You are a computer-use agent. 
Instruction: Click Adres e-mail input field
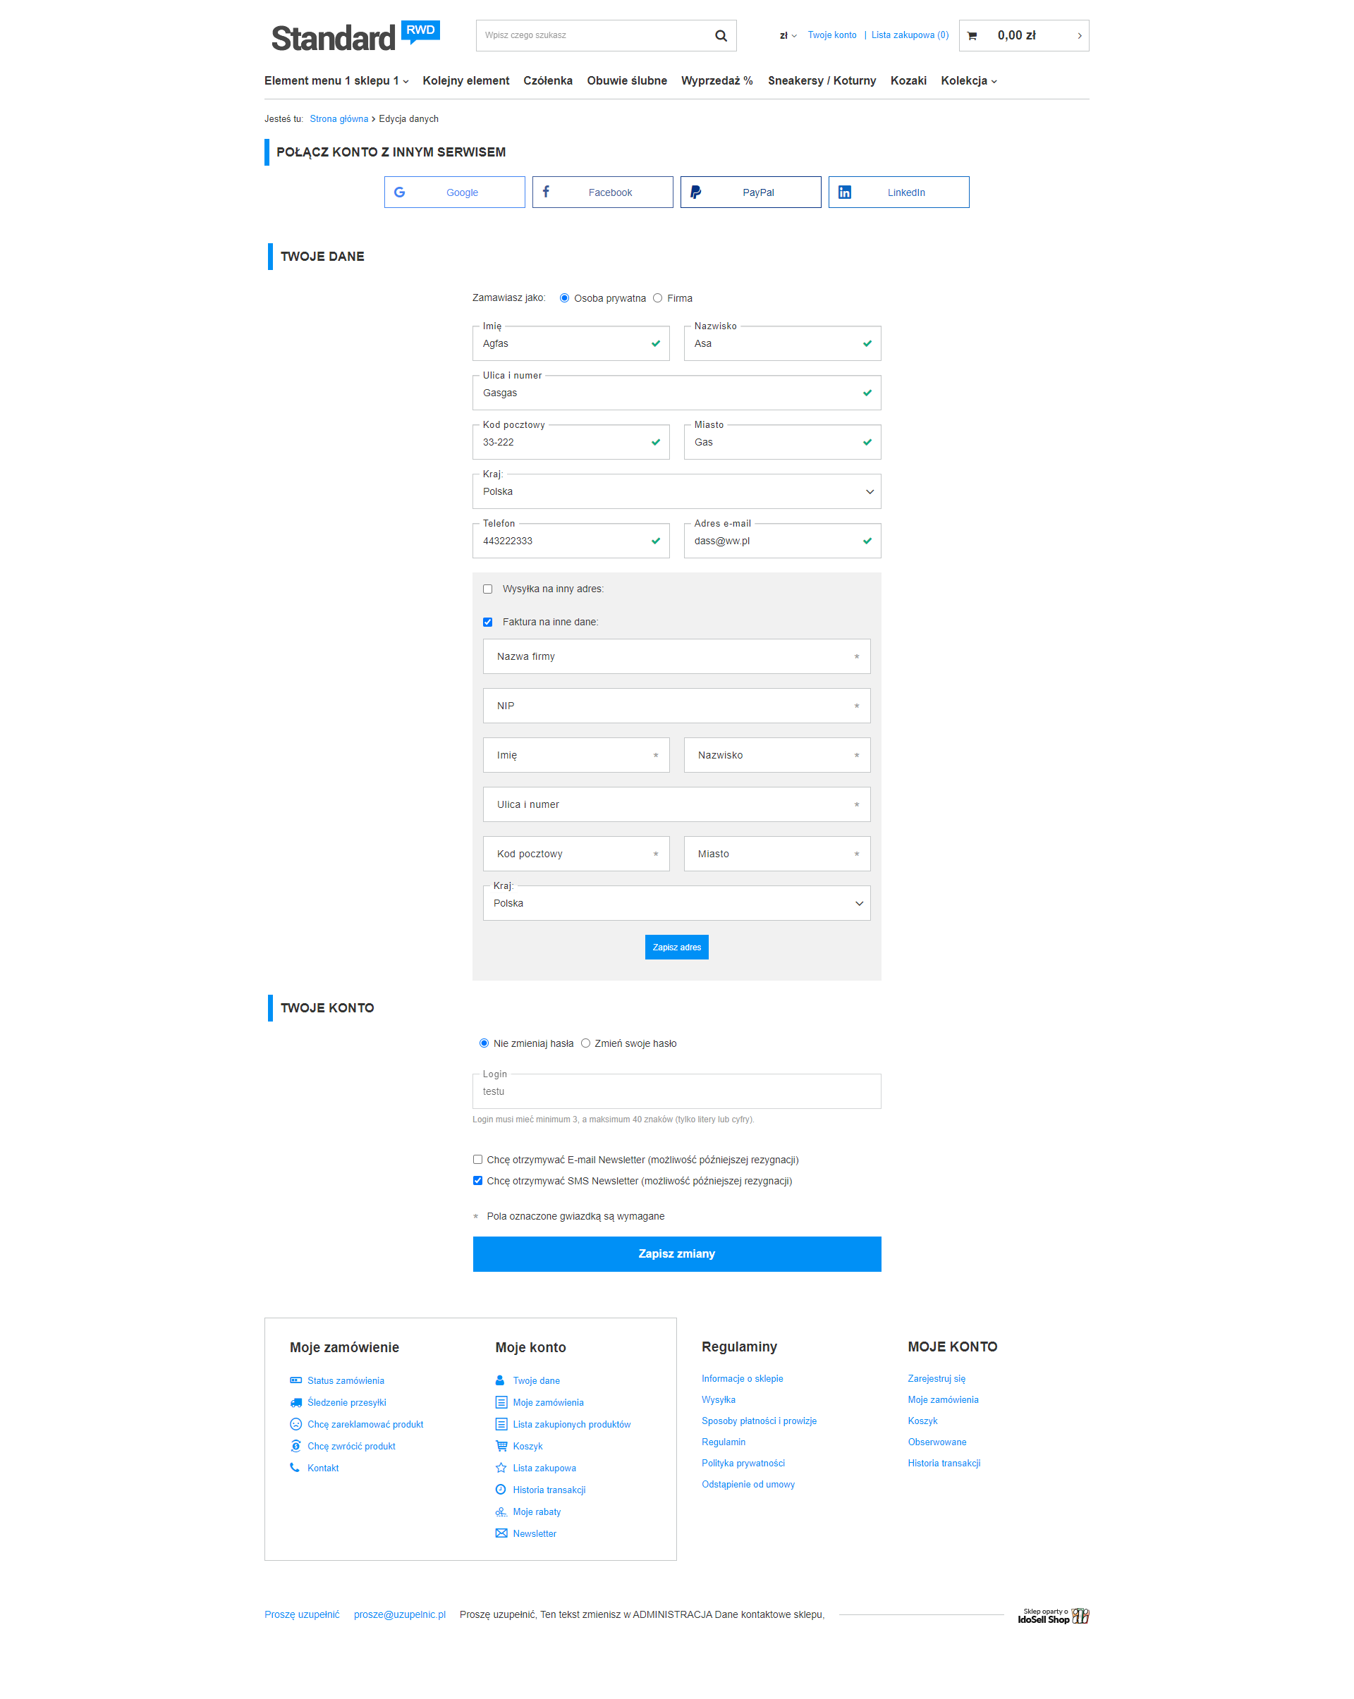782,541
